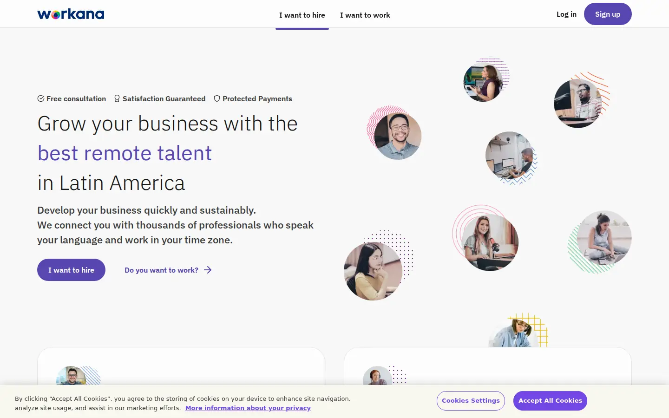Click the 'Free consultation' text

76,98
